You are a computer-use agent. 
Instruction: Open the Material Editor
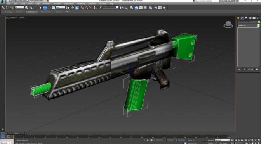(150, 8)
